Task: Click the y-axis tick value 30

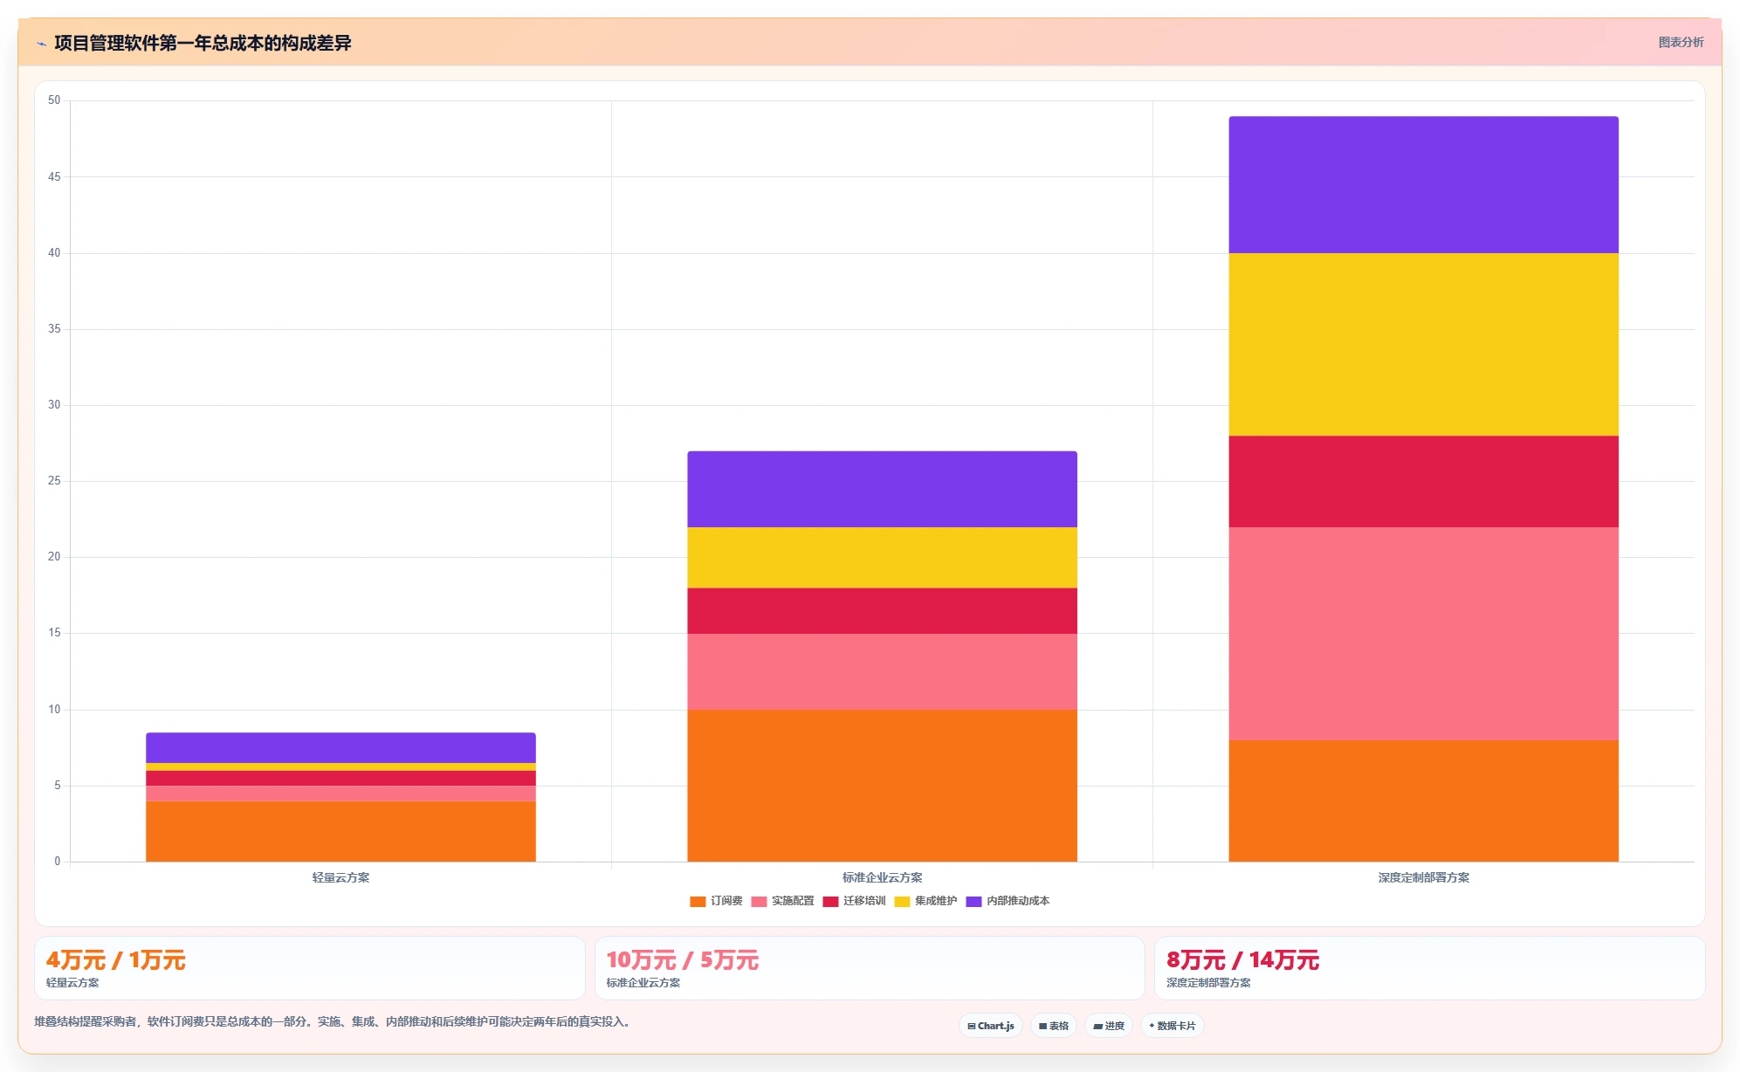Action: [x=54, y=404]
